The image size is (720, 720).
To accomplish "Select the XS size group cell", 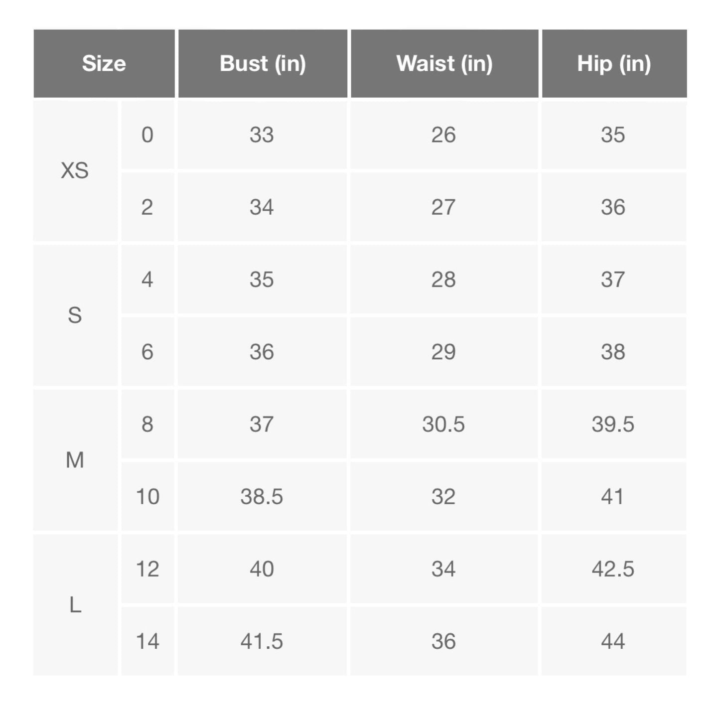I will click(x=75, y=171).
